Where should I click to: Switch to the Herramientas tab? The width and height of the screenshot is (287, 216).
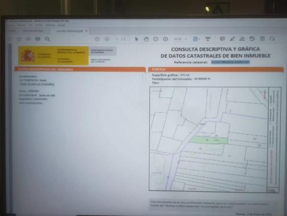click(x=33, y=31)
